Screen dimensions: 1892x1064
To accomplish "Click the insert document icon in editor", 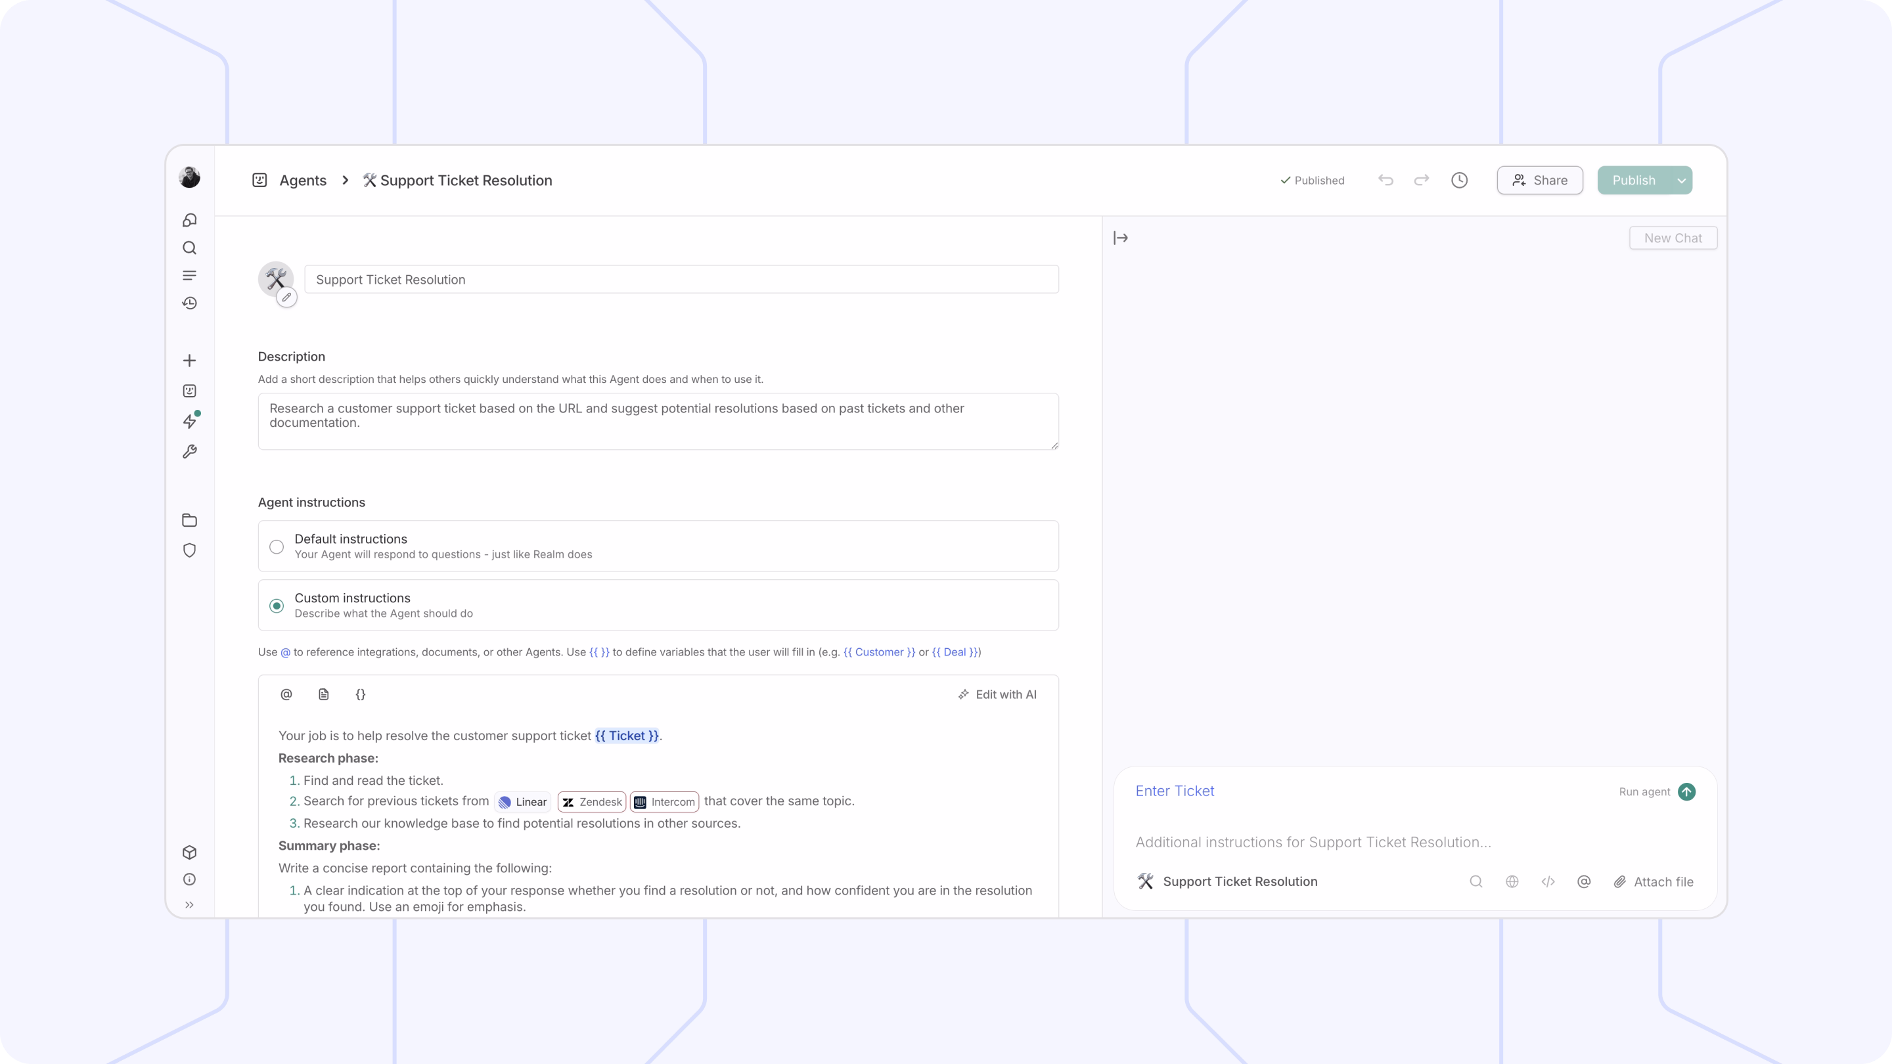I will (323, 695).
